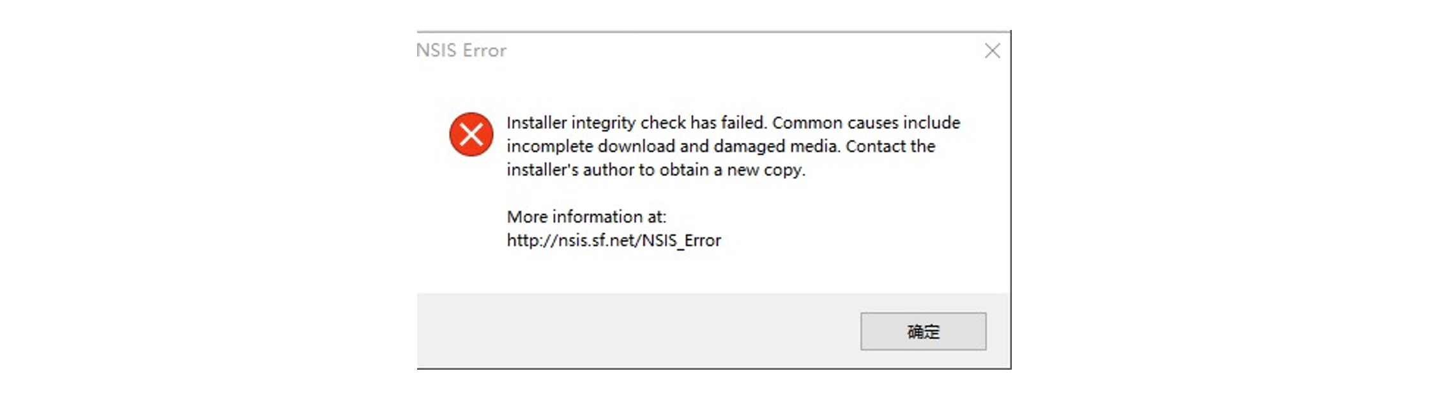Click the words 'Common causes include'

866,123
